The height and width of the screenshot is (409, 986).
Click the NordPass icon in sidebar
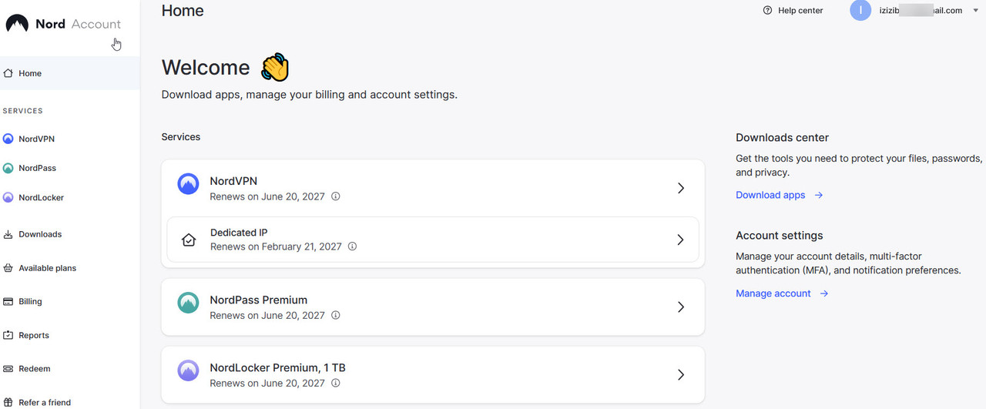pos(8,168)
